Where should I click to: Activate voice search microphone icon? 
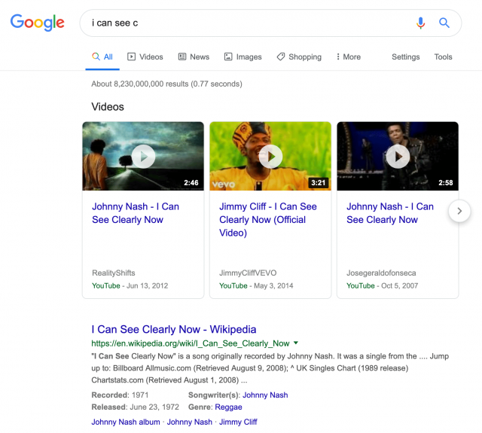tap(421, 23)
